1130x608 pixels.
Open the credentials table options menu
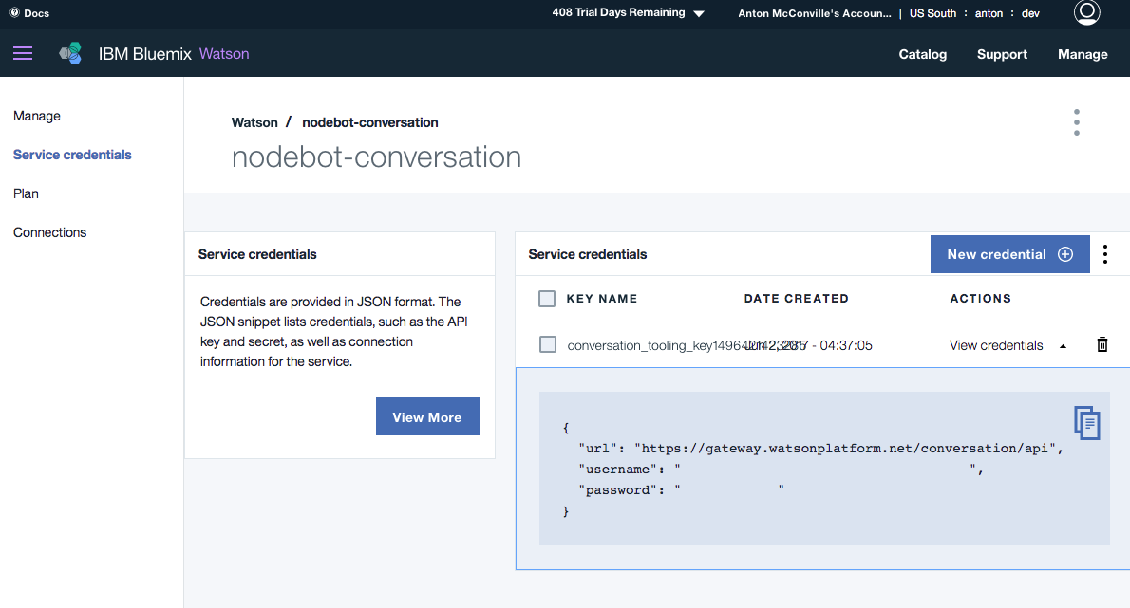1104,254
